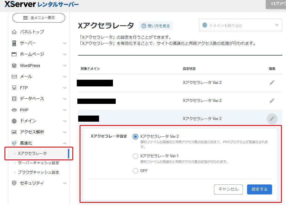Click the 対象ドメイン column header
This screenshot has height=205, width=286.
point(90,69)
